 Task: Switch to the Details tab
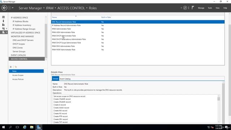point(55,79)
